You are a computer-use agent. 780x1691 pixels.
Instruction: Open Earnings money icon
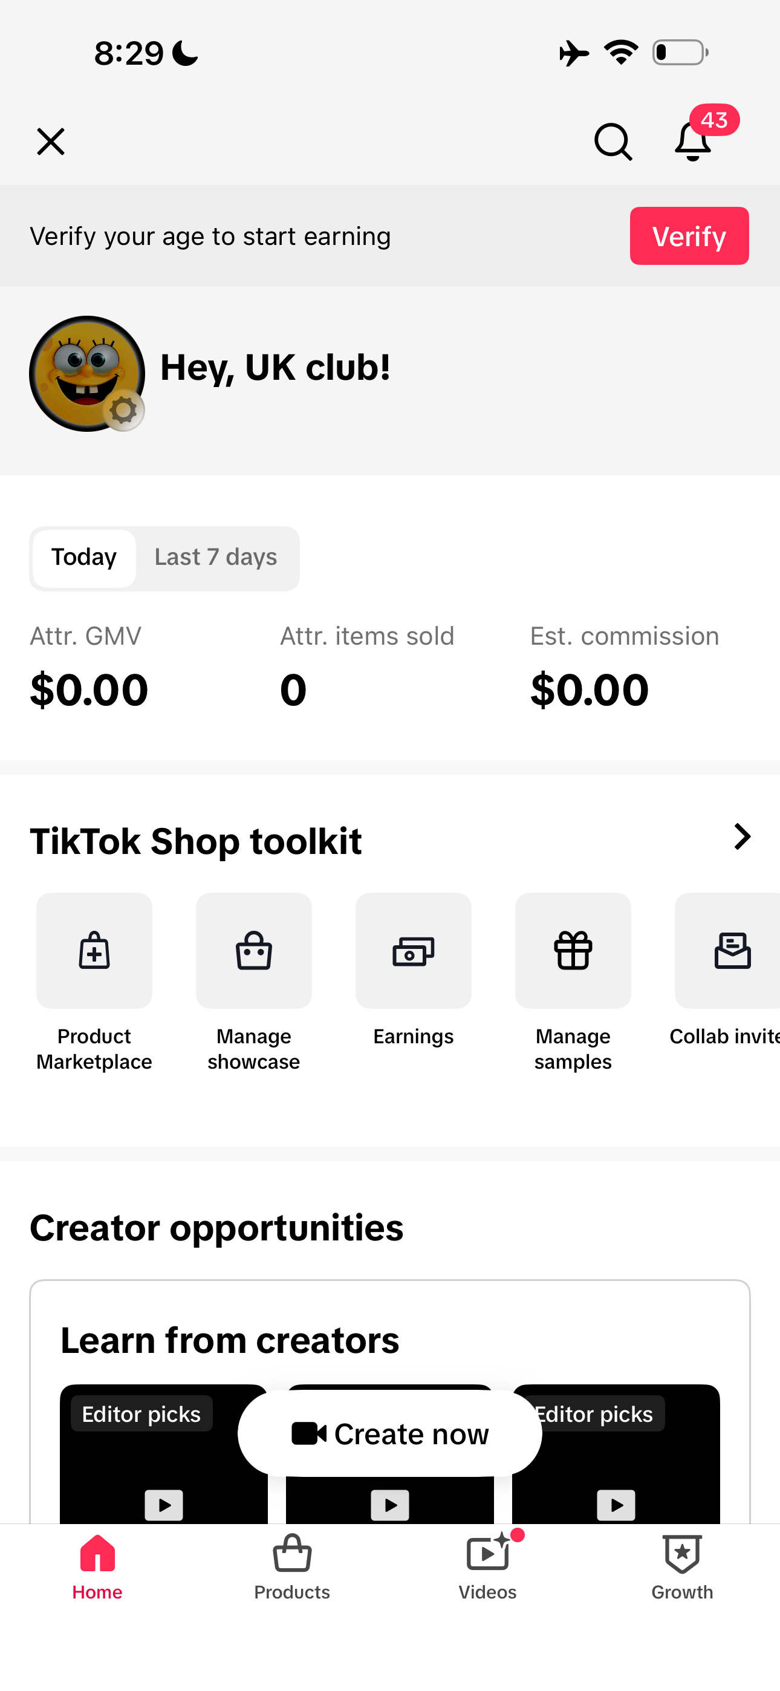413,950
